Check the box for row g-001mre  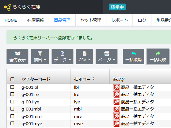[x=12, y=116]
